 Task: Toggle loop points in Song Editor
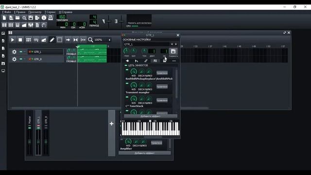click(75, 40)
